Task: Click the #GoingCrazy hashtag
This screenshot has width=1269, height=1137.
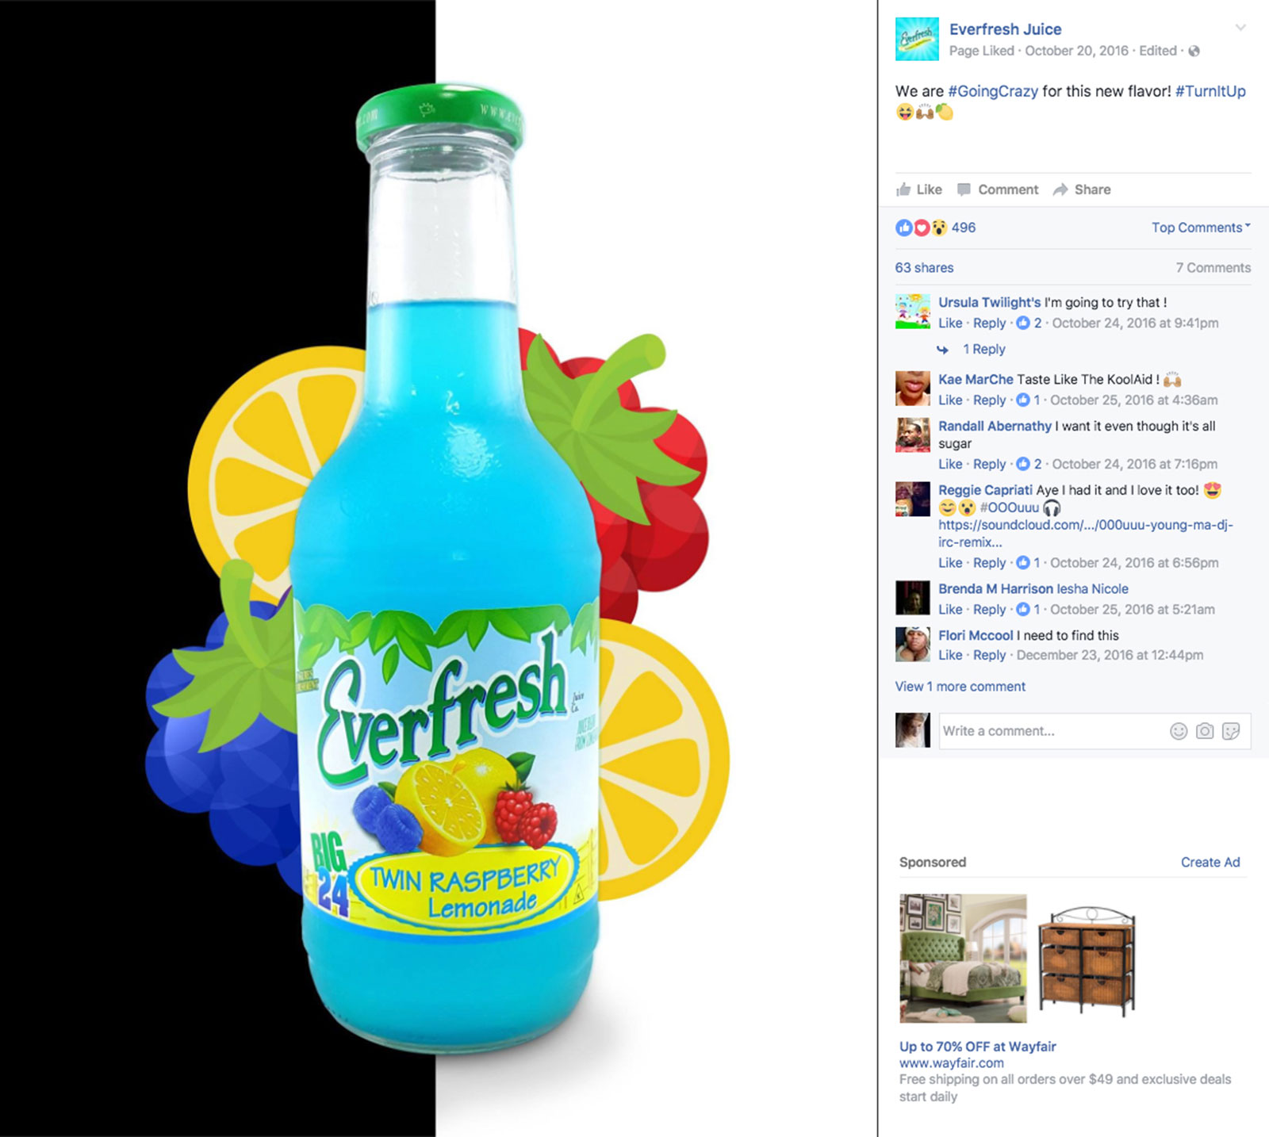Action: point(993,91)
